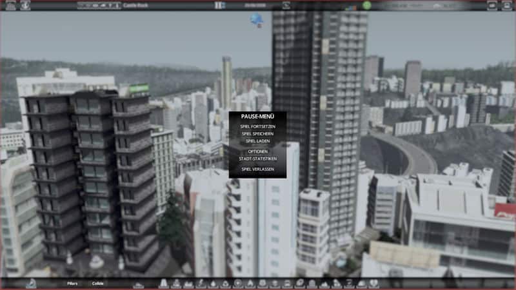Open the Water and sewage menu icon

(x=213, y=284)
